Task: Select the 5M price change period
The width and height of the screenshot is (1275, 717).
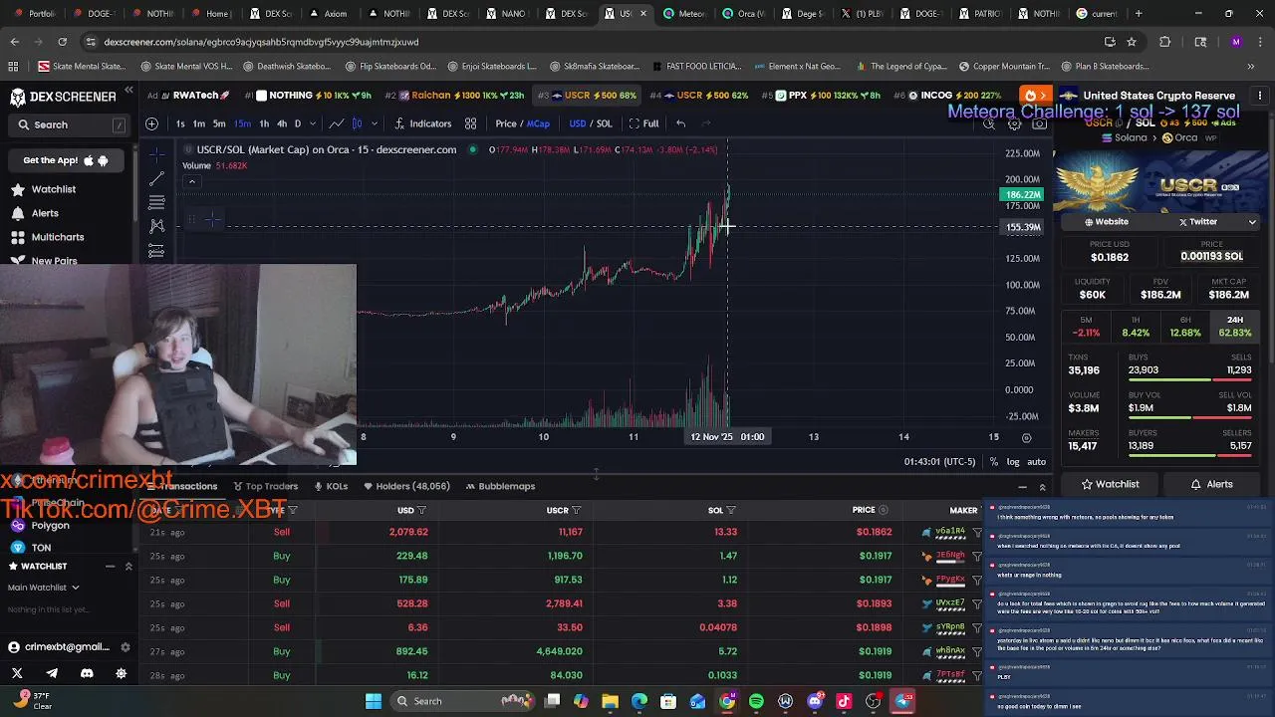Action: pos(1086,327)
